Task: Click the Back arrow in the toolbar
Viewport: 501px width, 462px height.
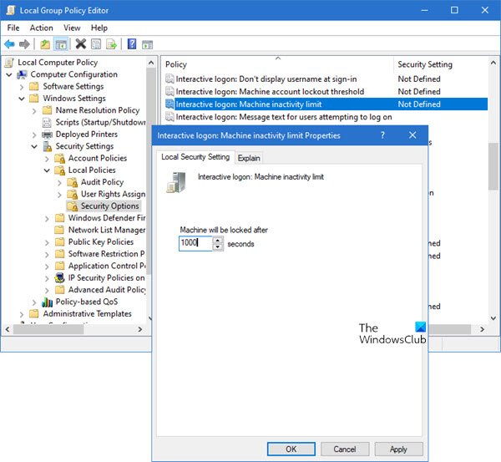Action: pos(9,44)
